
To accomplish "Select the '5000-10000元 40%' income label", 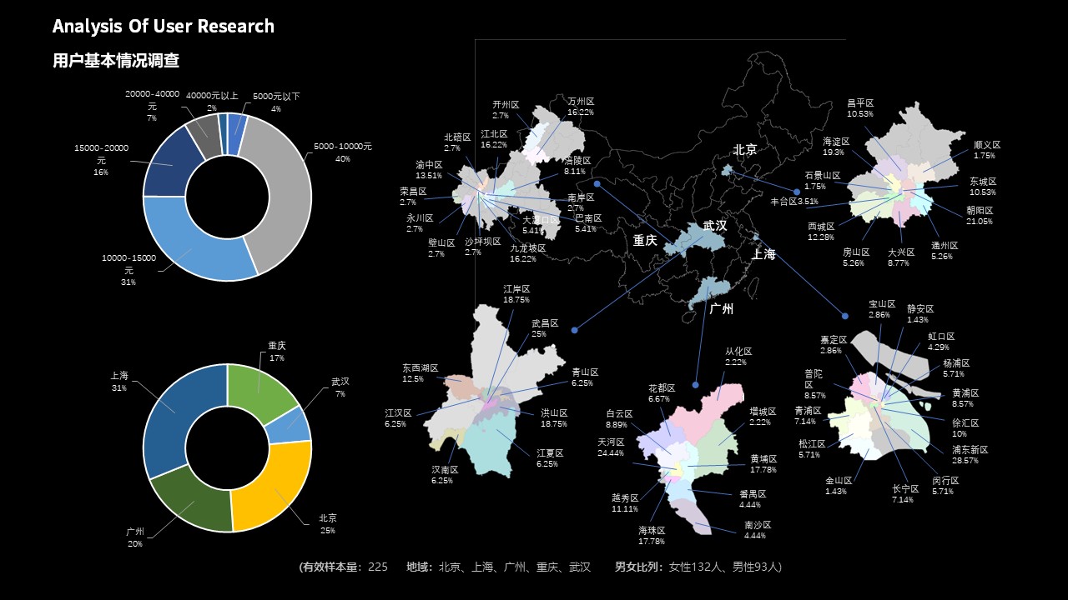I will click(342, 152).
